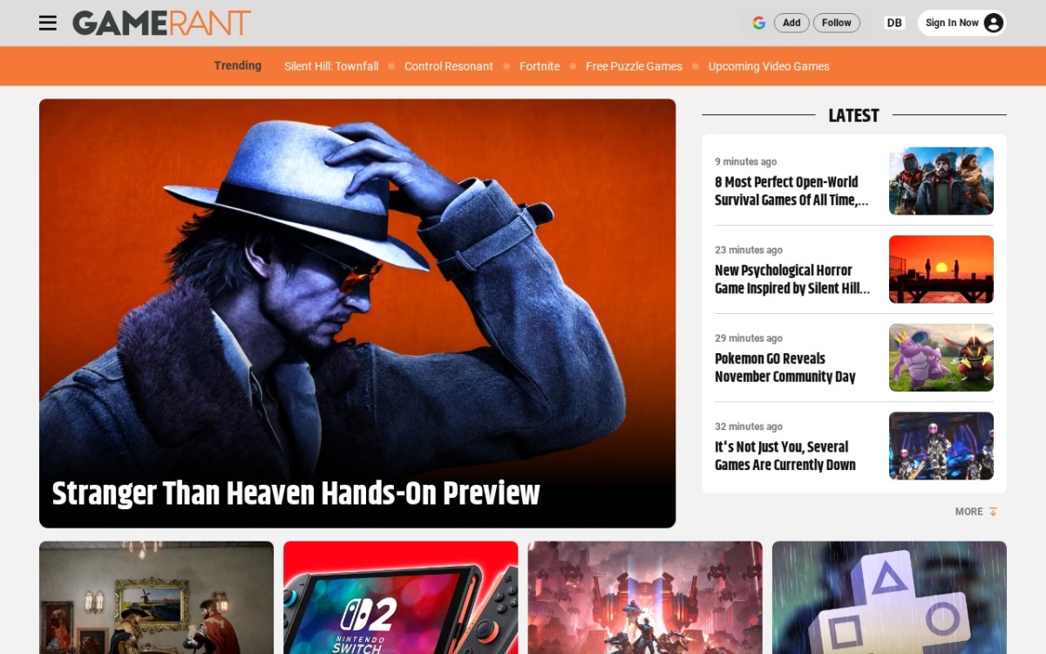The height and width of the screenshot is (654, 1046).
Task: Open Free Puzzle Games trending link
Action: 634,66
